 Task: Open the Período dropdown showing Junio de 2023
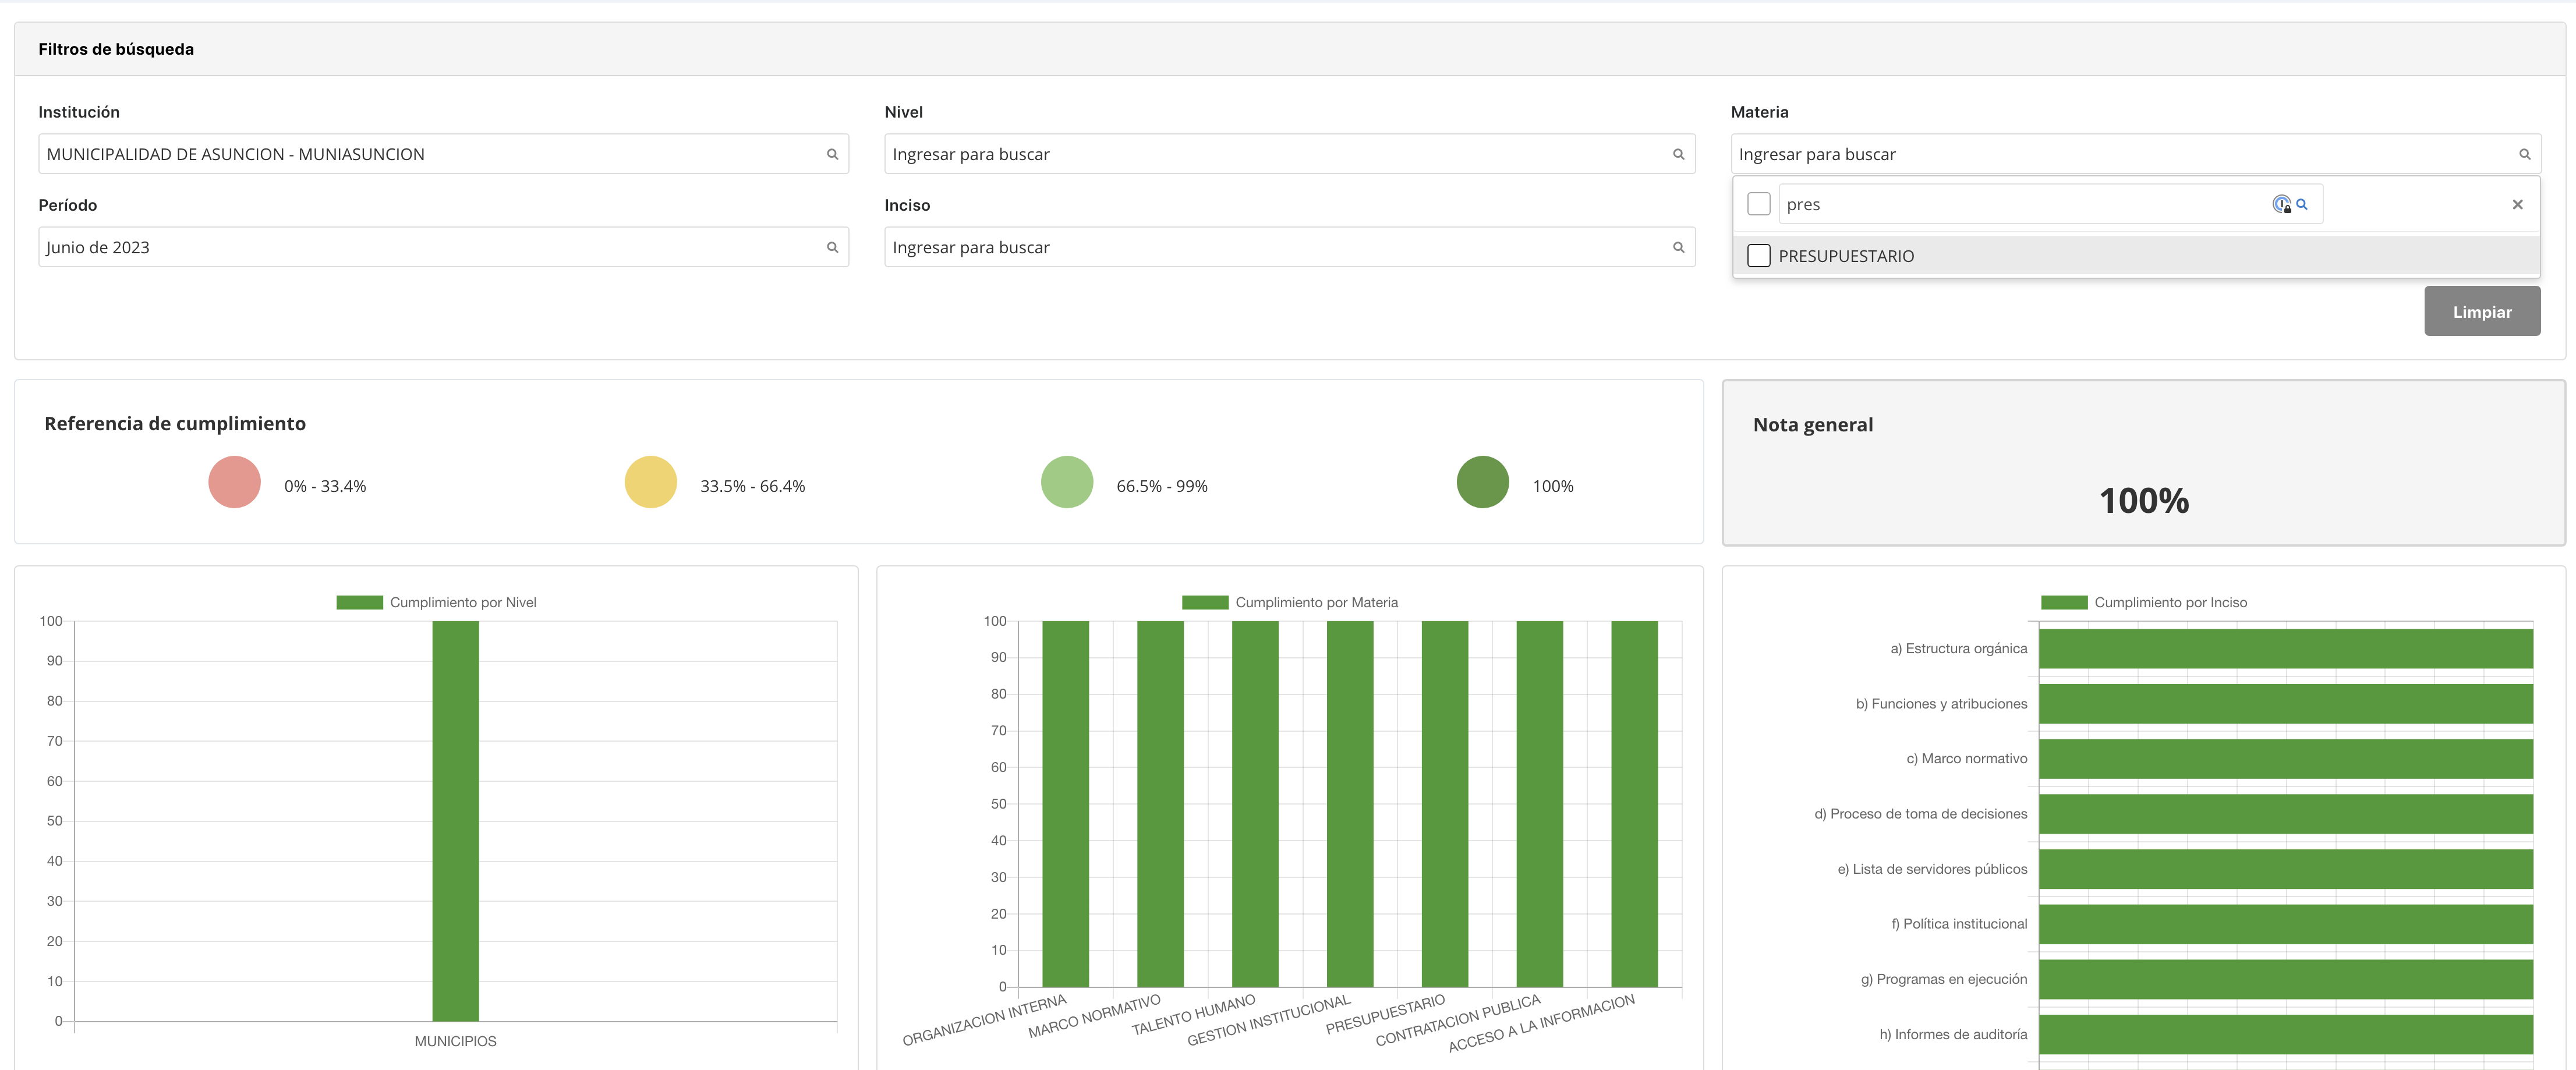point(430,247)
